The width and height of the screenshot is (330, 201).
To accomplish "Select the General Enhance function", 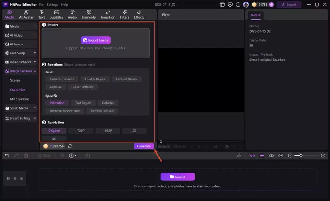I will click(x=62, y=79).
